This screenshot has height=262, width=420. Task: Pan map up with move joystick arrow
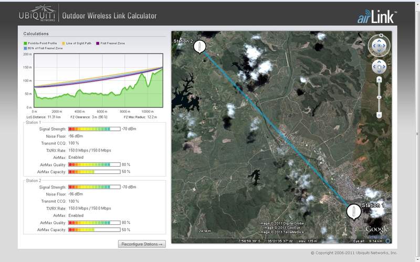click(x=379, y=62)
